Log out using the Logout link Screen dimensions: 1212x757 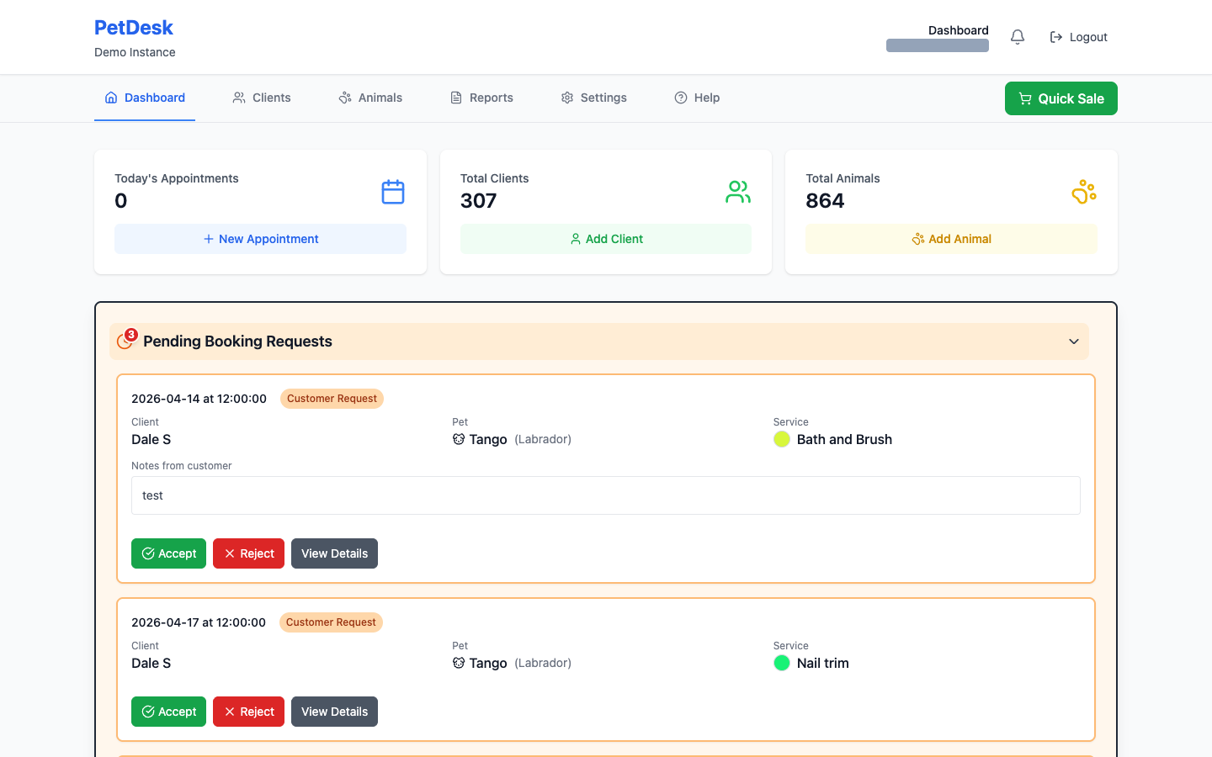coord(1078,37)
